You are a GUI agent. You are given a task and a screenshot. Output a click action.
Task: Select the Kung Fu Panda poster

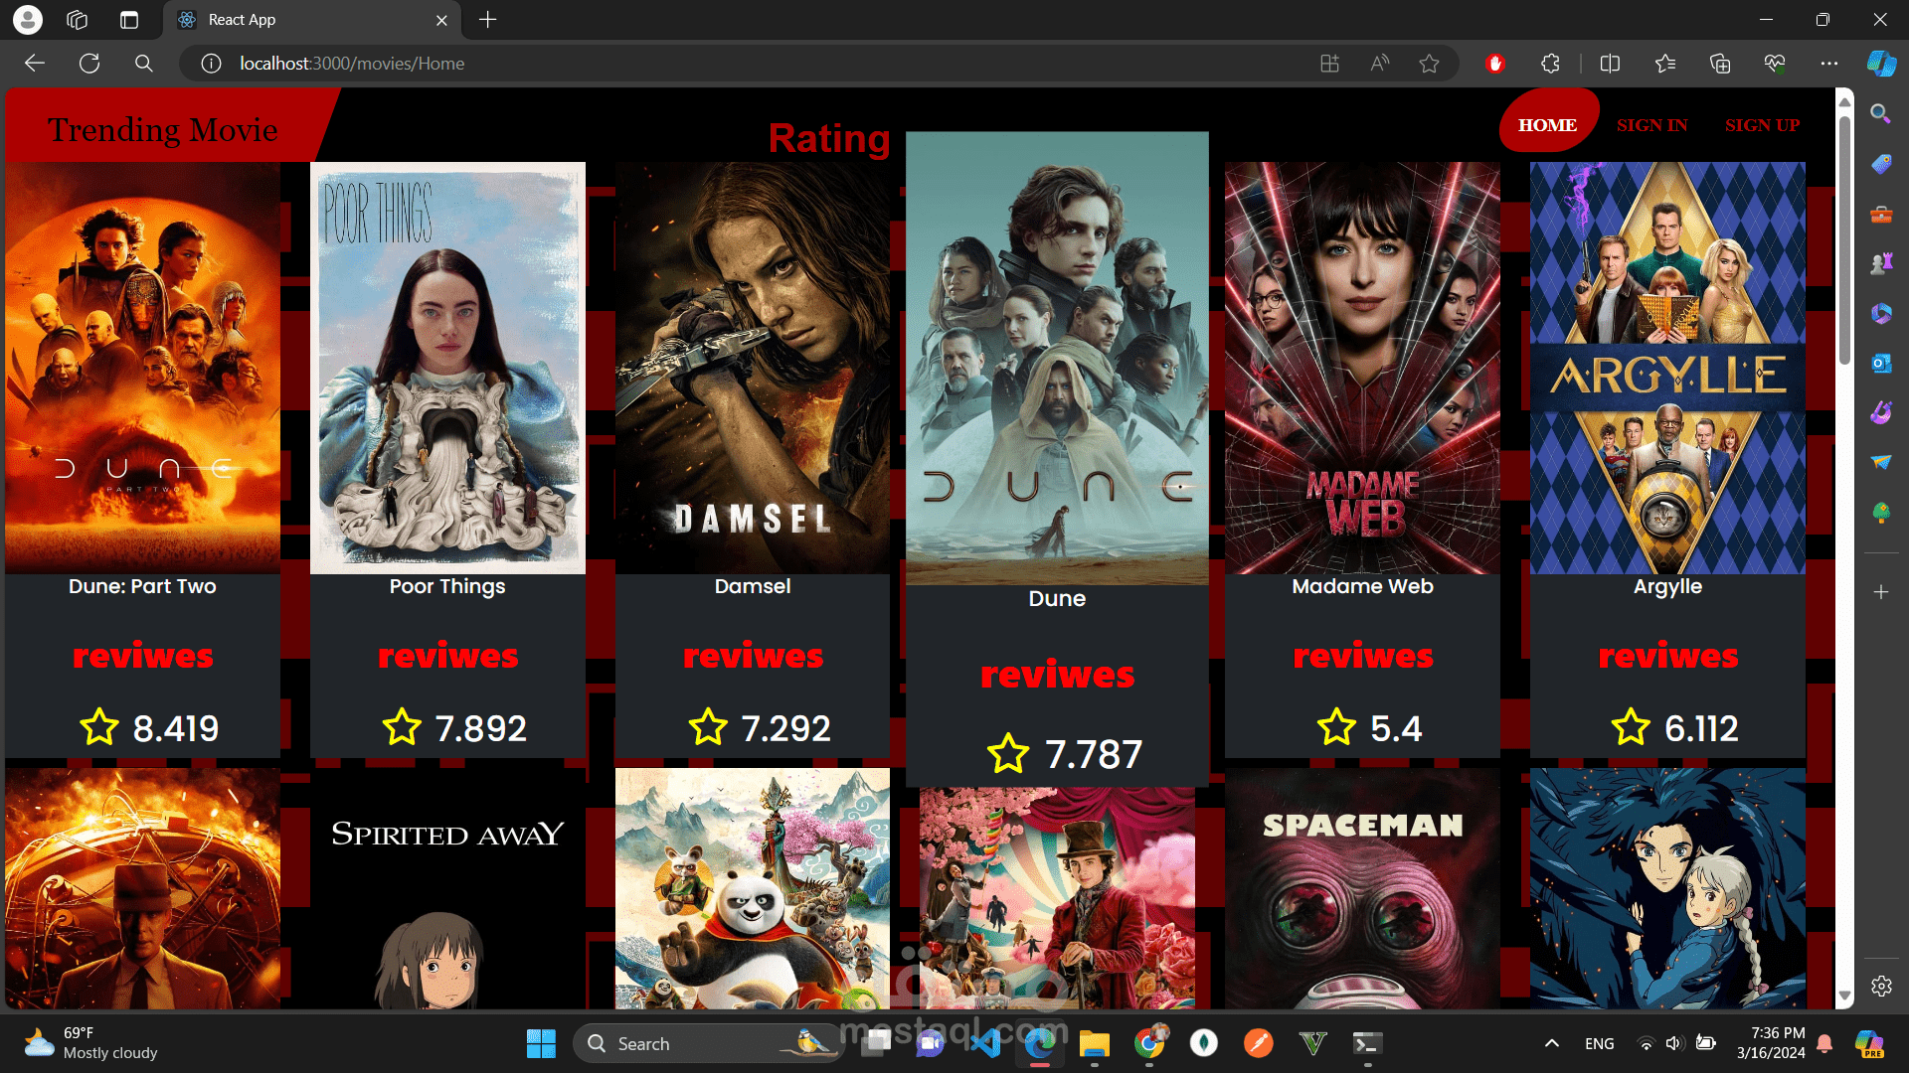click(x=753, y=889)
